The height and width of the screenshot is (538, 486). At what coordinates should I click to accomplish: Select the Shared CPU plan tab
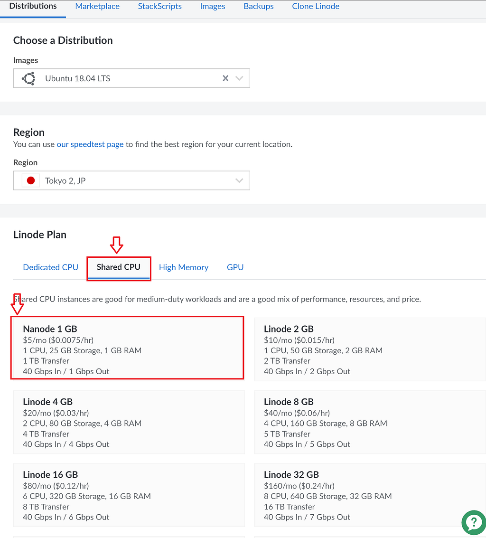pyautogui.click(x=119, y=267)
